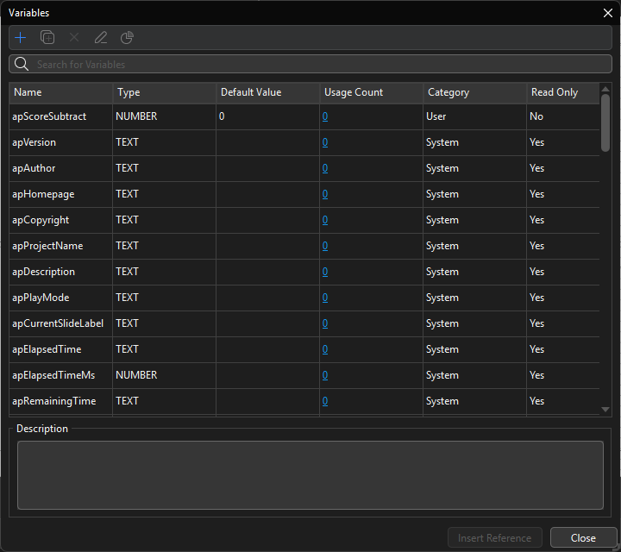
Task: Click the Duplicate variable icon
Action: coord(47,38)
